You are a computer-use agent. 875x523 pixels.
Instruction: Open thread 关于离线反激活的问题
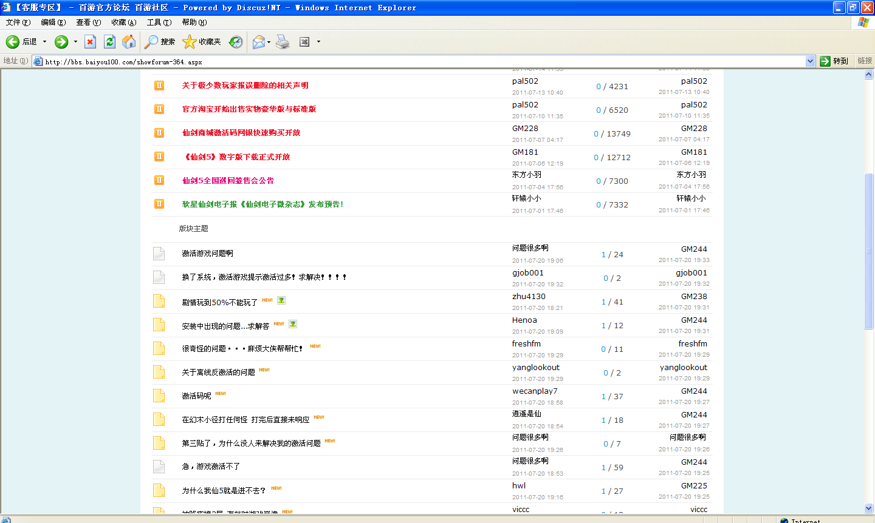tap(218, 372)
